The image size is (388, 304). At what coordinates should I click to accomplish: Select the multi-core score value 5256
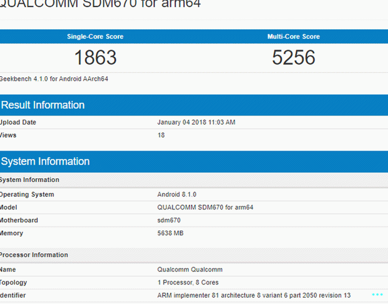(293, 58)
